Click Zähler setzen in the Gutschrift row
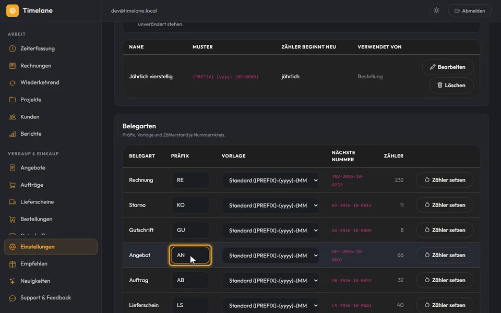 [x=445, y=230]
